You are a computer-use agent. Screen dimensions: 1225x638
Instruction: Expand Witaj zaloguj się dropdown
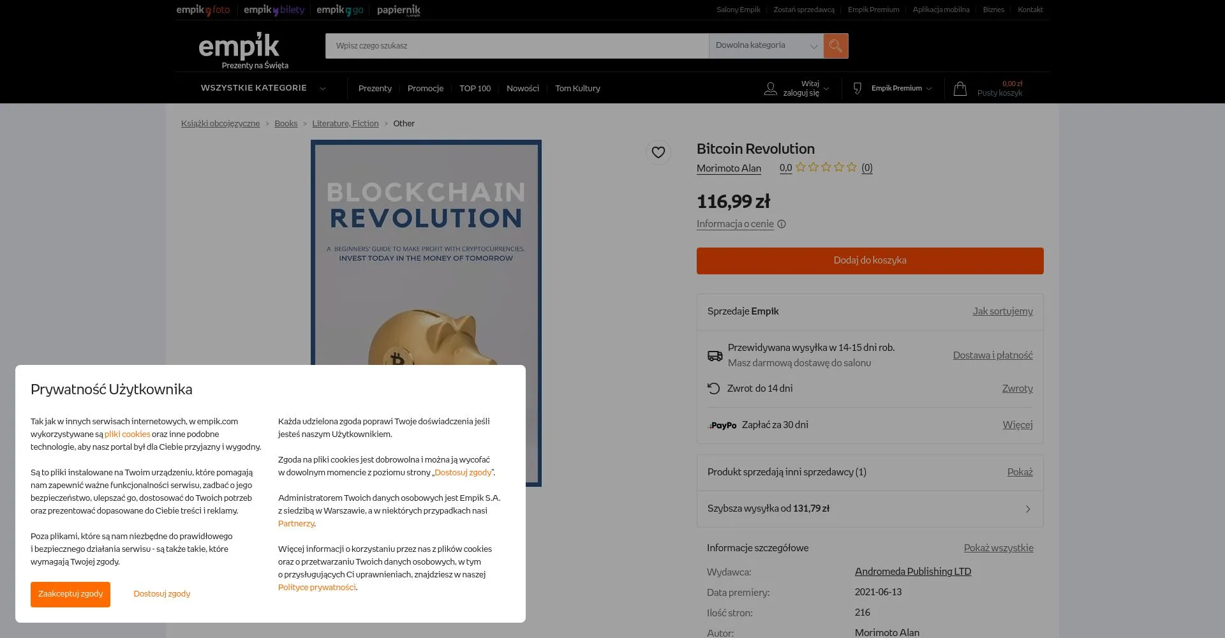click(806, 89)
